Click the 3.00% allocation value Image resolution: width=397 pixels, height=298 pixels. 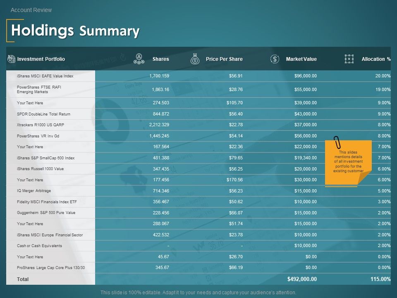[x=384, y=202]
